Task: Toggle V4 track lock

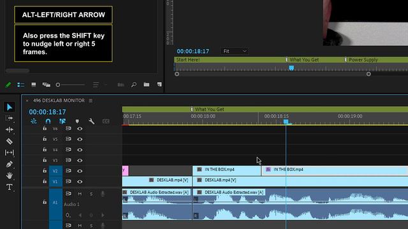Action: tap(45, 149)
